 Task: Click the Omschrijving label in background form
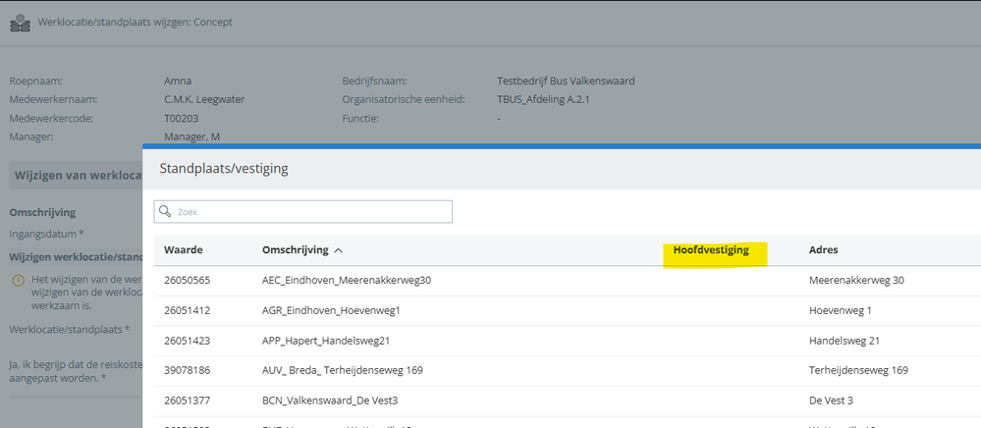(x=42, y=212)
